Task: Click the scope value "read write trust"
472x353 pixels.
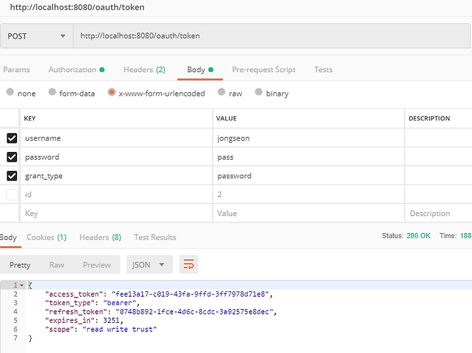Action: tap(119, 329)
